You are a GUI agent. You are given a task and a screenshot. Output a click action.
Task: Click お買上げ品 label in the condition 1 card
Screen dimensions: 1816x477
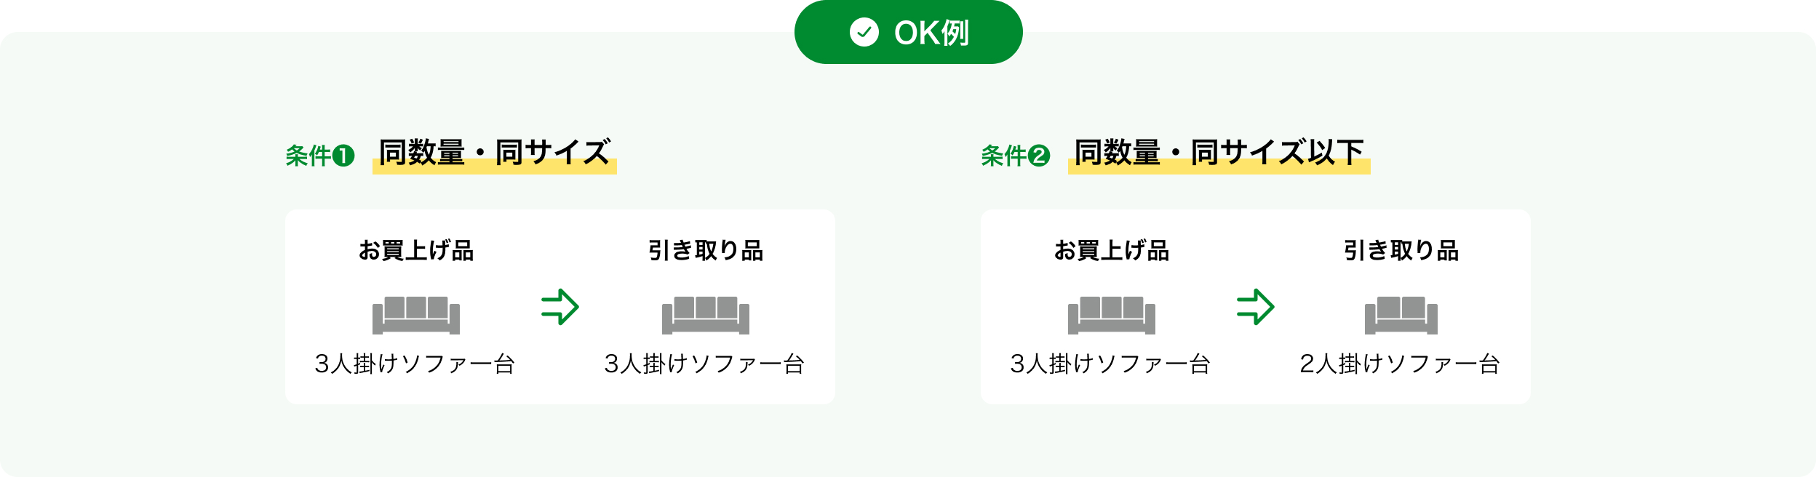point(416,250)
